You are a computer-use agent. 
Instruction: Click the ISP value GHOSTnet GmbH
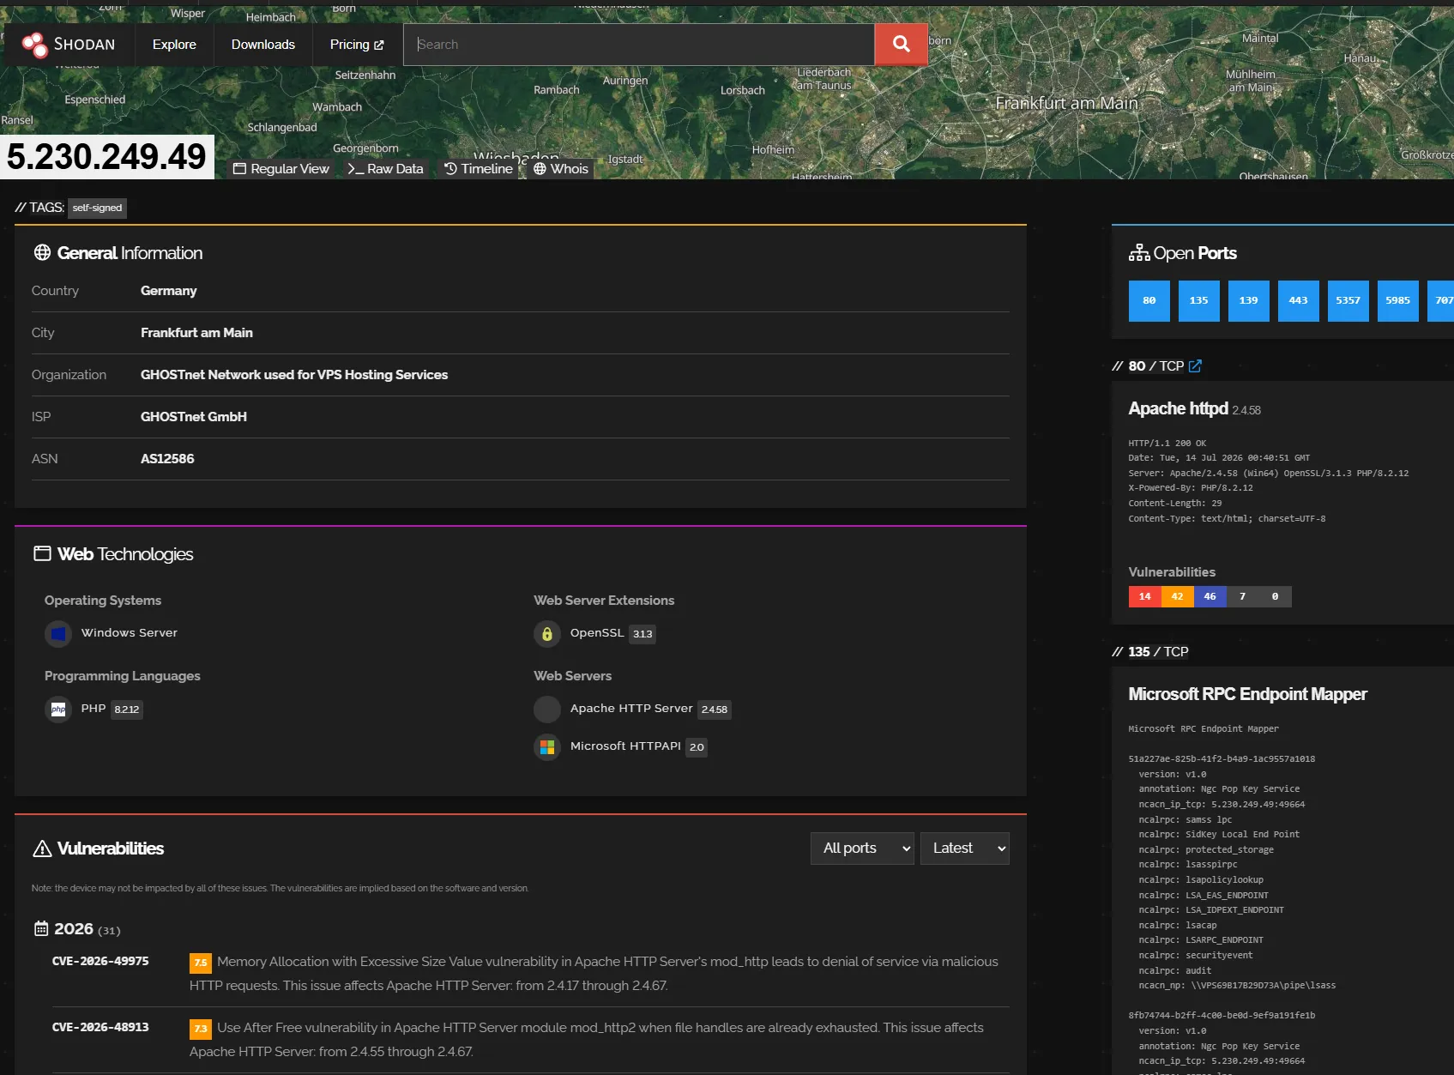click(194, 417)
